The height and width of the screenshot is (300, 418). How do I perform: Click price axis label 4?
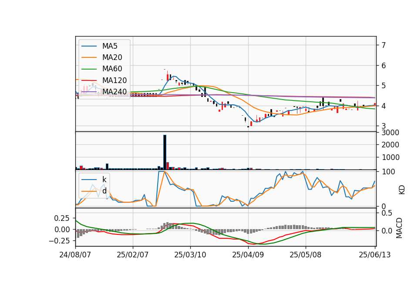click(x=384, y=106)
